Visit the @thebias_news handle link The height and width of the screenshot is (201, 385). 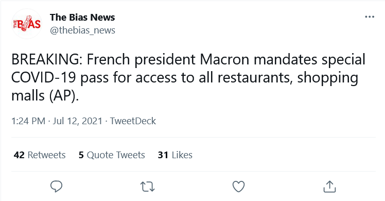coord(82,30)
